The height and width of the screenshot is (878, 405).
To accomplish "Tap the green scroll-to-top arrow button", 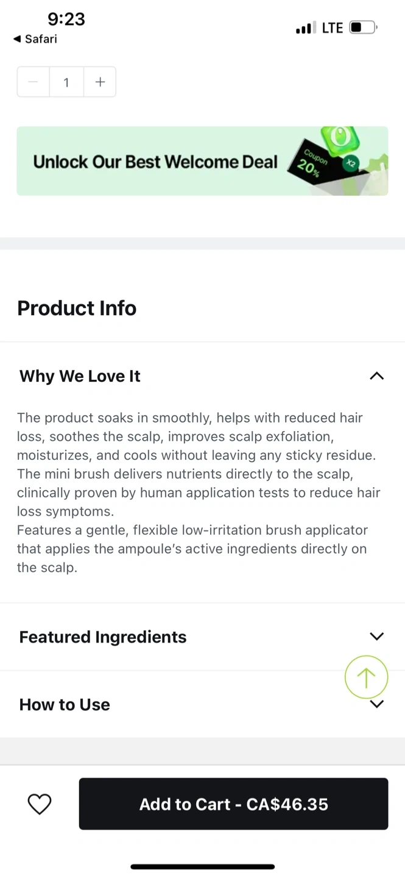I will click(366, 677).
